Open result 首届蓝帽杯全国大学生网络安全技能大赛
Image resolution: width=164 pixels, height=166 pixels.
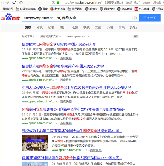click(72, 158)
